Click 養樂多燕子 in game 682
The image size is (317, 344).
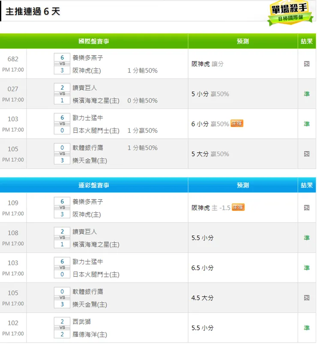(88, 58)
